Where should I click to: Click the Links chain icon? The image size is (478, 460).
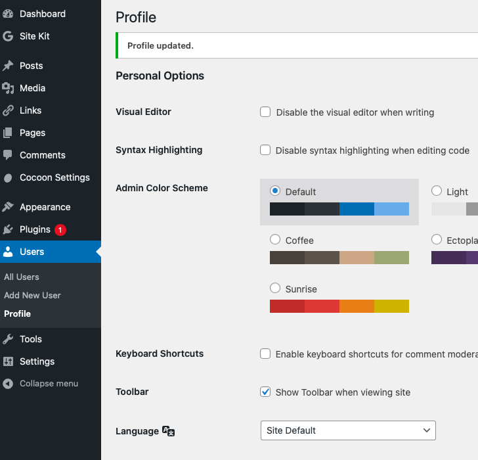tap(8, 110)
